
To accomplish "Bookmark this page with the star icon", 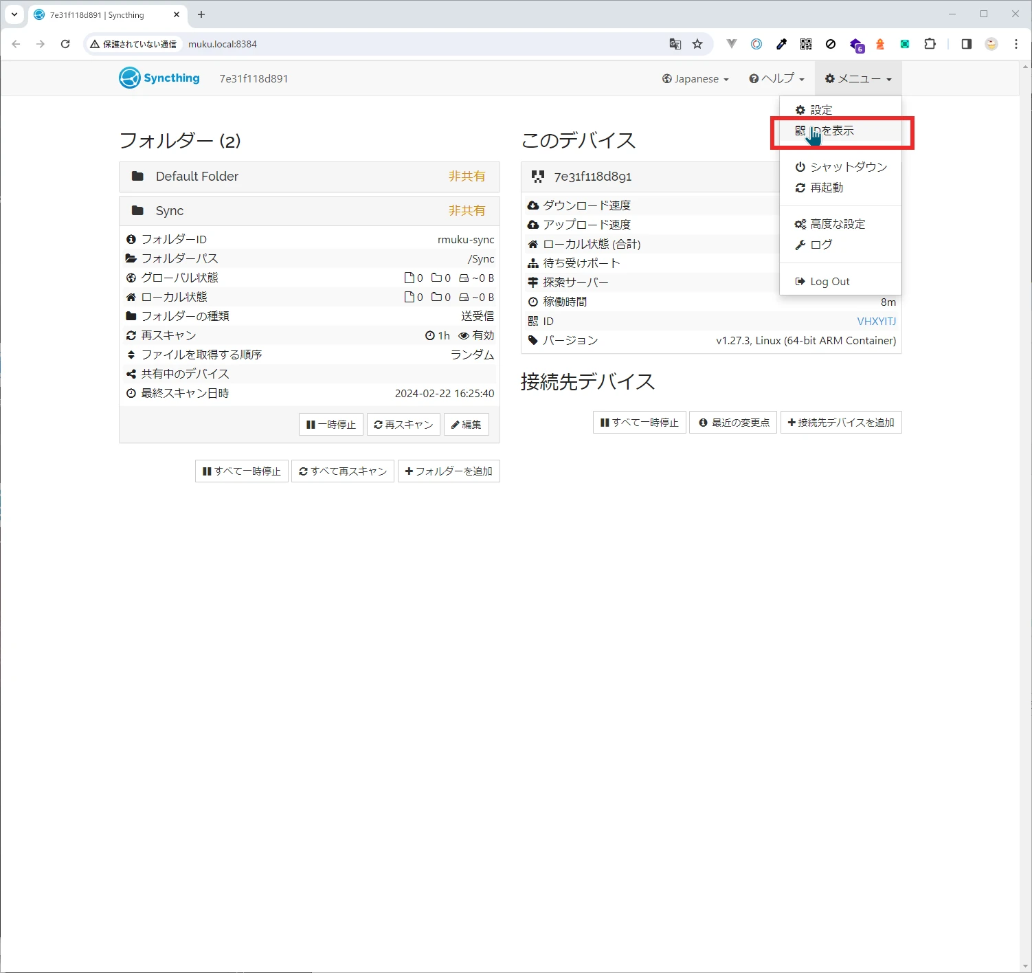I will coord(697,44).
